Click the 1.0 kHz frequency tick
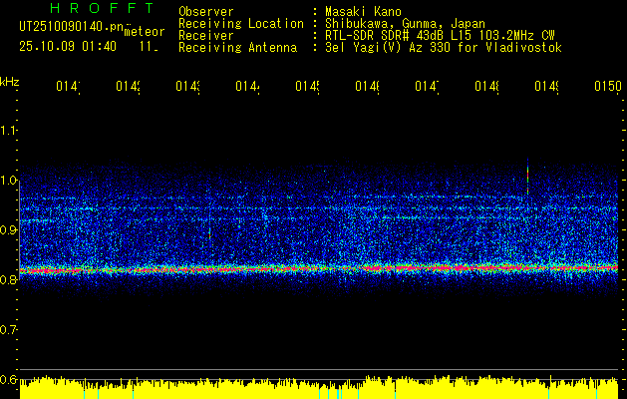 9,181
